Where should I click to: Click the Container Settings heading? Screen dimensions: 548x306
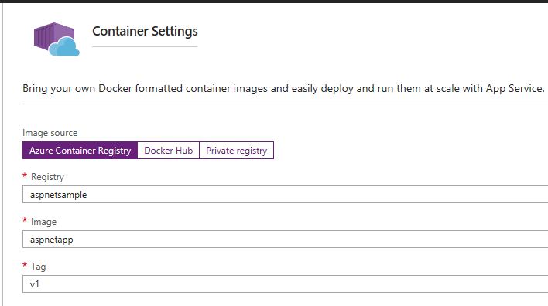click(145, 32)
